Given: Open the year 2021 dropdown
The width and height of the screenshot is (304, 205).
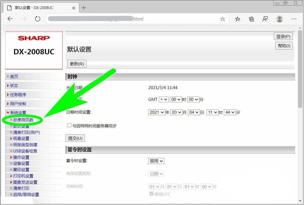Looking at the screenshot, I should [157, 112].
